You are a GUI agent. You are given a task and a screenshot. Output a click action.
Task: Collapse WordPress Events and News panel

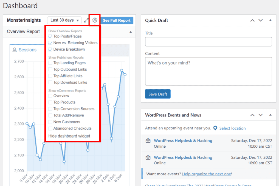(270, 115)
